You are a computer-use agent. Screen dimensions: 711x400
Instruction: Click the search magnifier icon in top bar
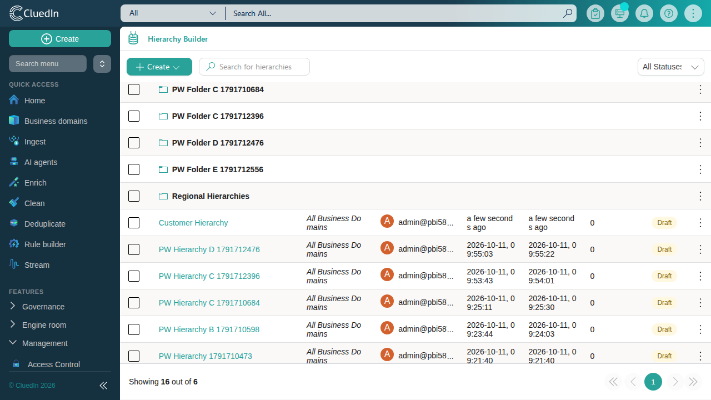(x=568, y=13)
